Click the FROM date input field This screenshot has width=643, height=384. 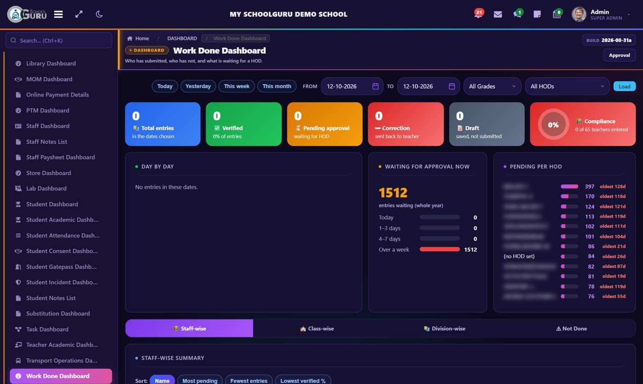tap(352, 86)
